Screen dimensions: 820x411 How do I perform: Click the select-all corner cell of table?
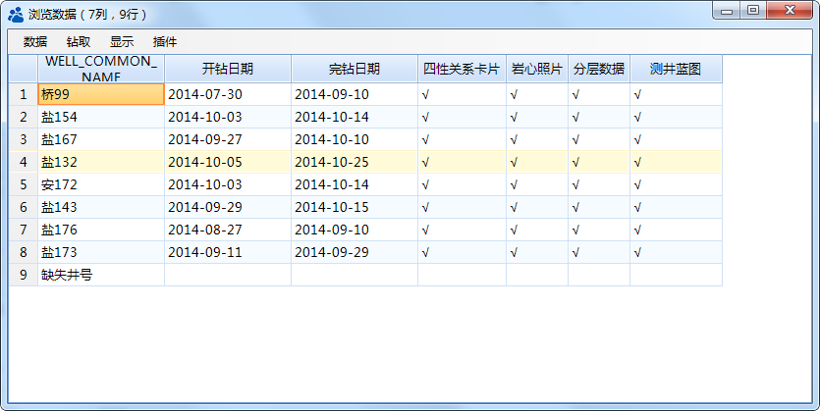click(x=24, y=69)
